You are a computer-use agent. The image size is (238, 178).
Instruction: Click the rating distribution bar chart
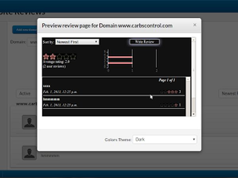pos(131,60)
